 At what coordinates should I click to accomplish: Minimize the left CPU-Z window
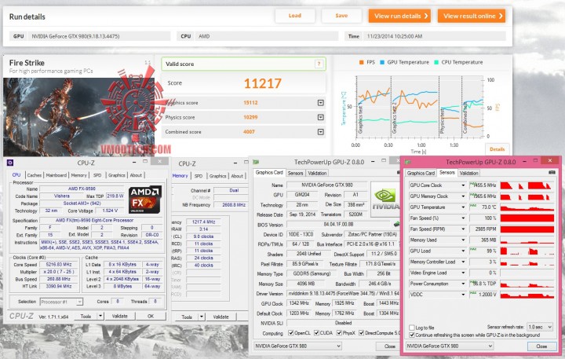[134, 162]
